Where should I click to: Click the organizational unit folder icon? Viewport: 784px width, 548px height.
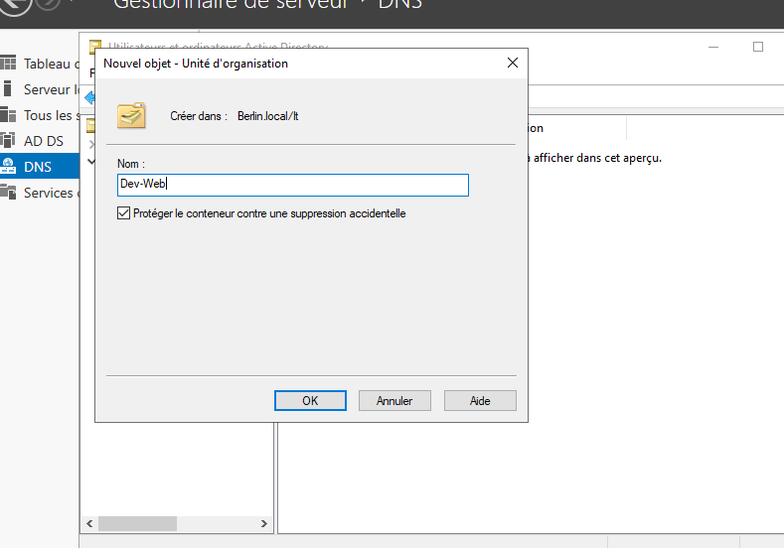coord(131,116)
